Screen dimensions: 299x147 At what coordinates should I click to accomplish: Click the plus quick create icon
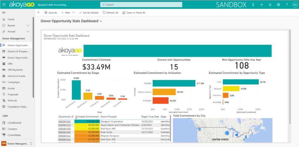click(262, 5)
